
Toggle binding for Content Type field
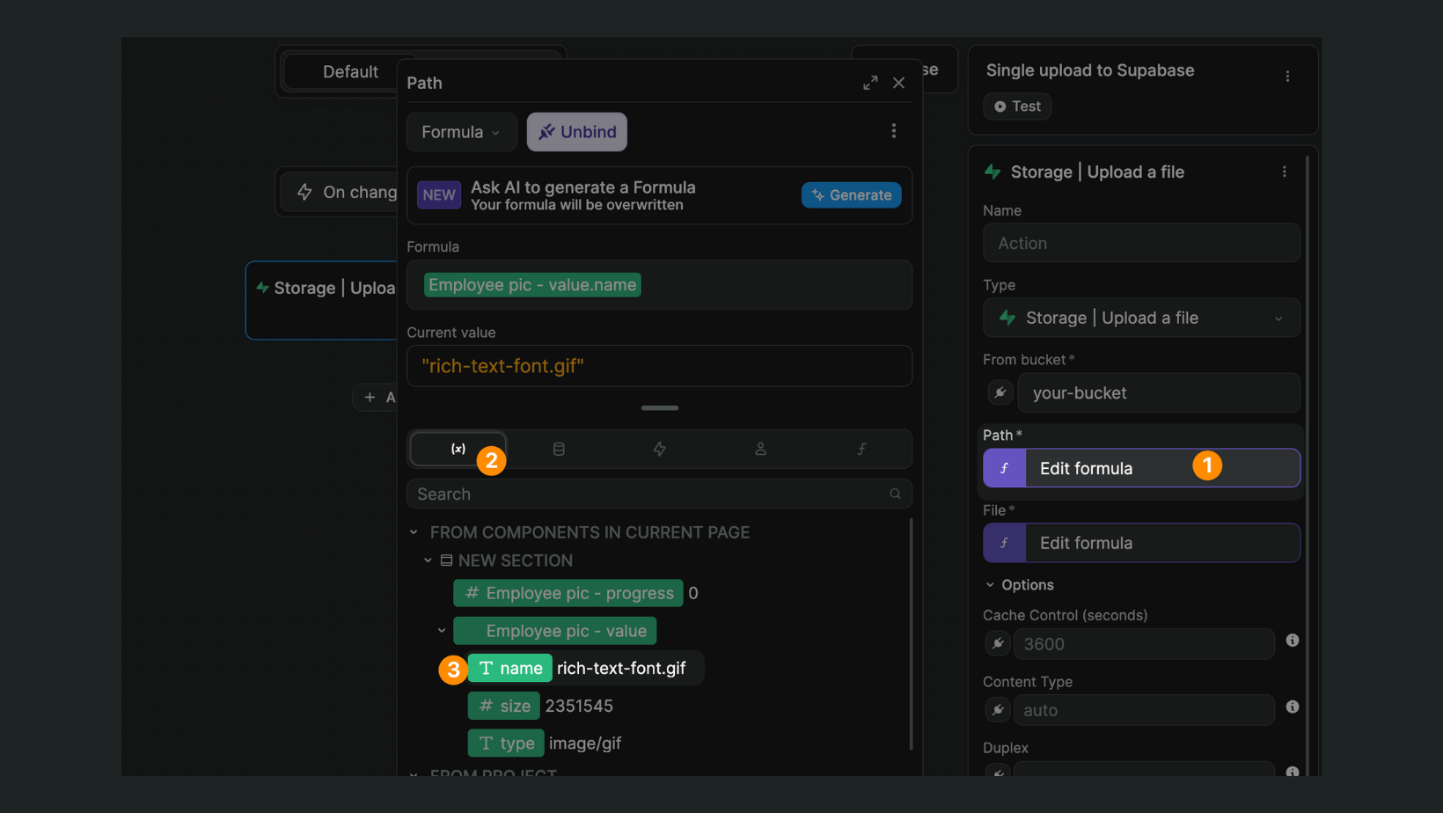pyautogui.click(x=998, y=710)
